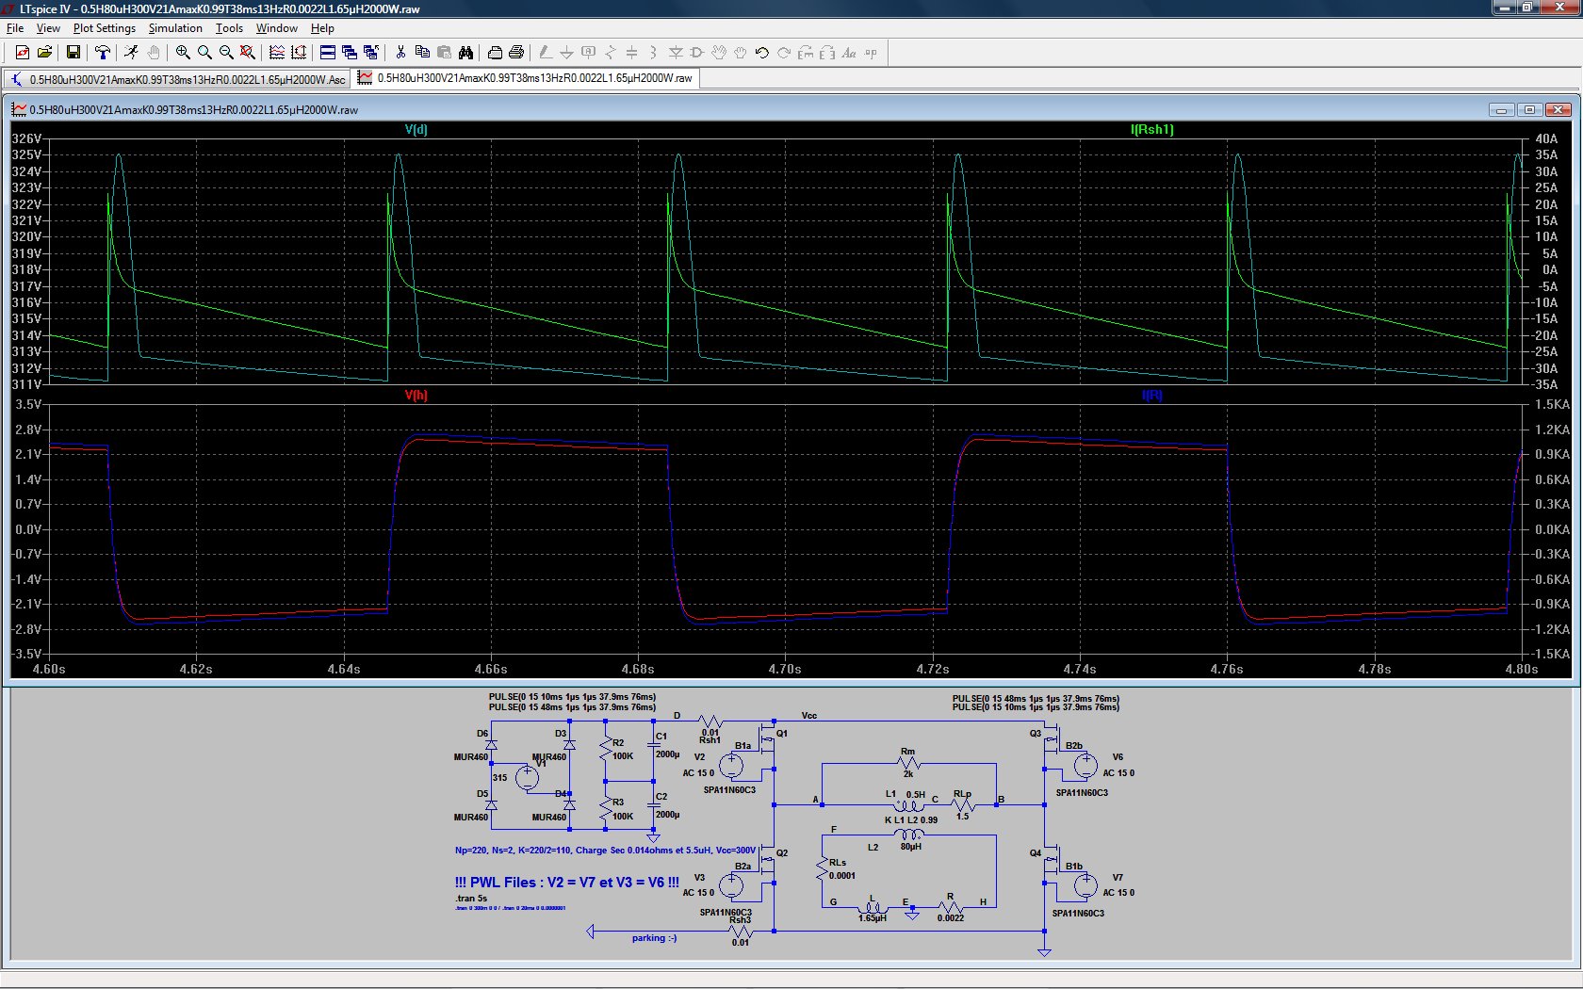Run the simulation with the runner icon
This screenshot has height=989, width=1583.
[x=131, y=53]
